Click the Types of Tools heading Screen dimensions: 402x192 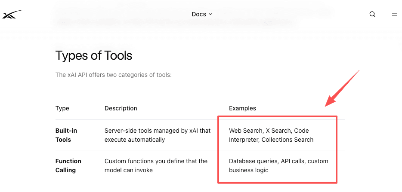(x=94, y=55)
